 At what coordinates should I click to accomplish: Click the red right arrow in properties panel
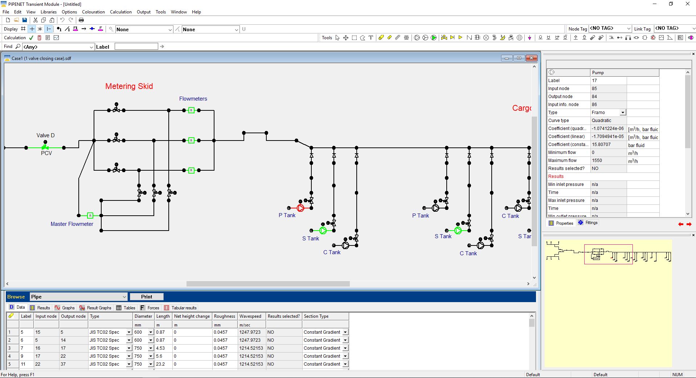coord(689,224)
